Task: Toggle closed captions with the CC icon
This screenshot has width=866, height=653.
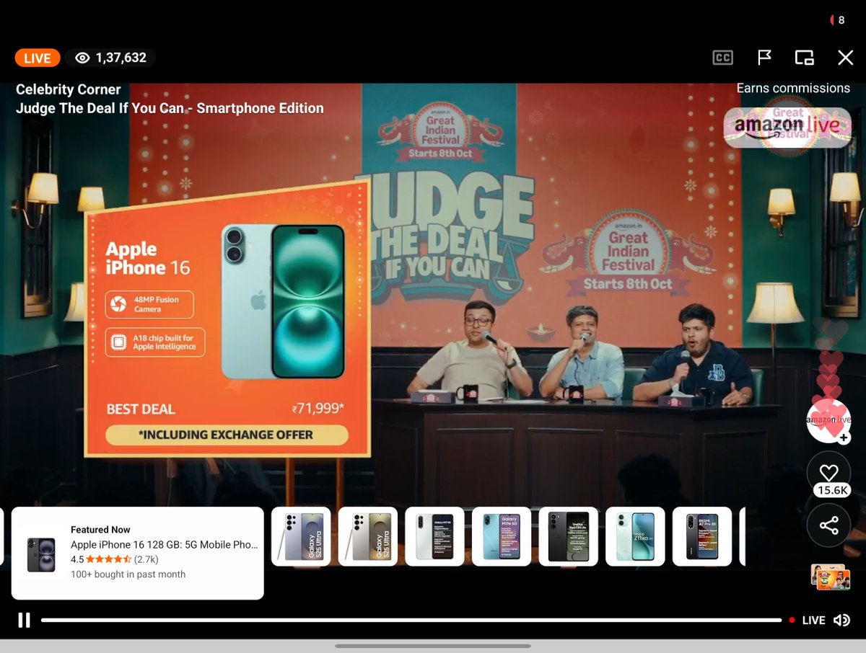Action: tap(722, 58)
